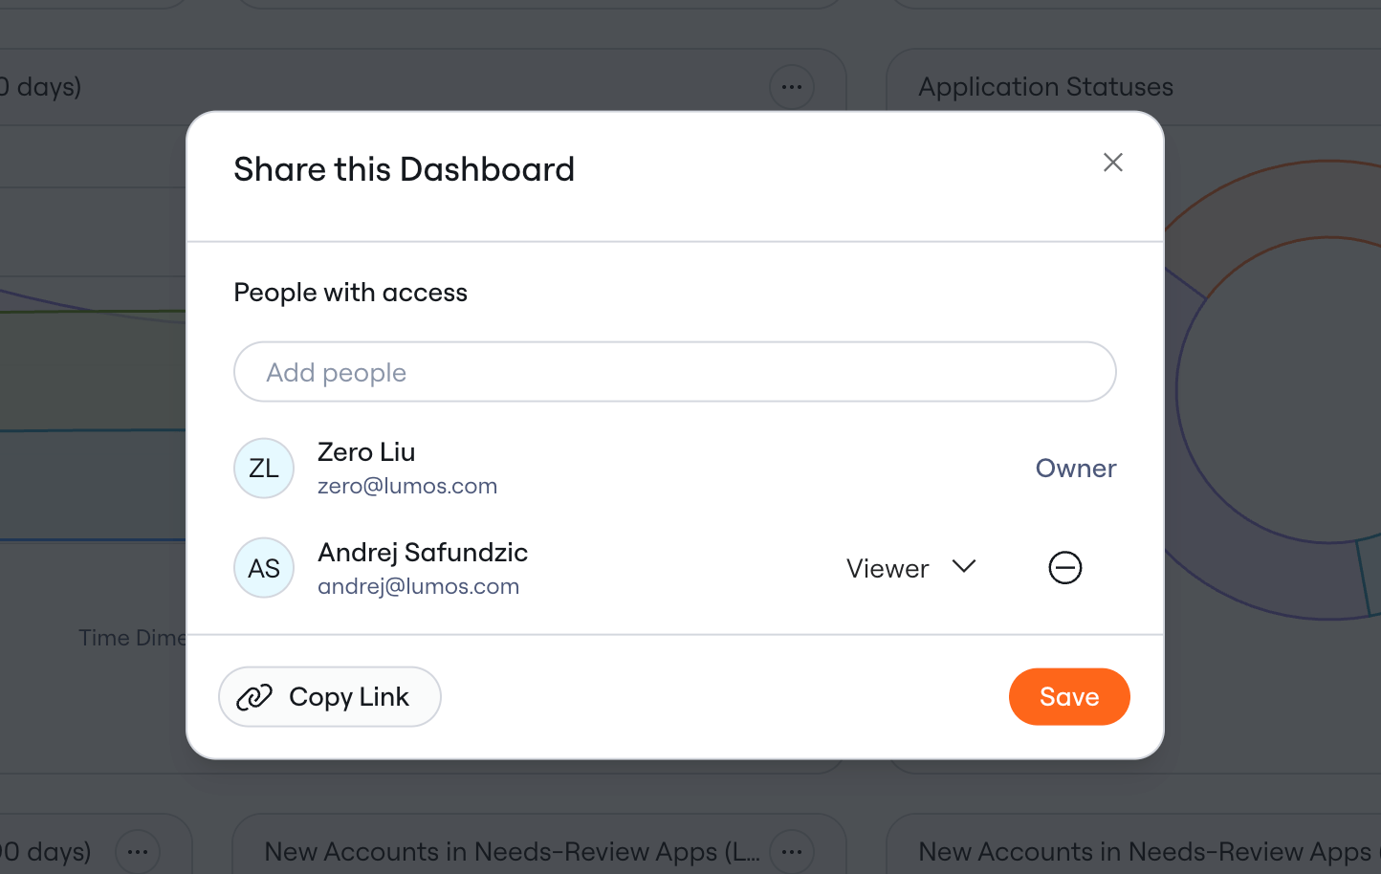Viewport: 1381px width, 874px height.
Task: Open more options beside Application Statuses card
Action: pos(792,87)
